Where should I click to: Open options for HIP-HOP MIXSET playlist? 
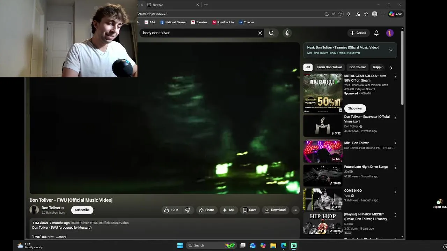coord(395,215)
